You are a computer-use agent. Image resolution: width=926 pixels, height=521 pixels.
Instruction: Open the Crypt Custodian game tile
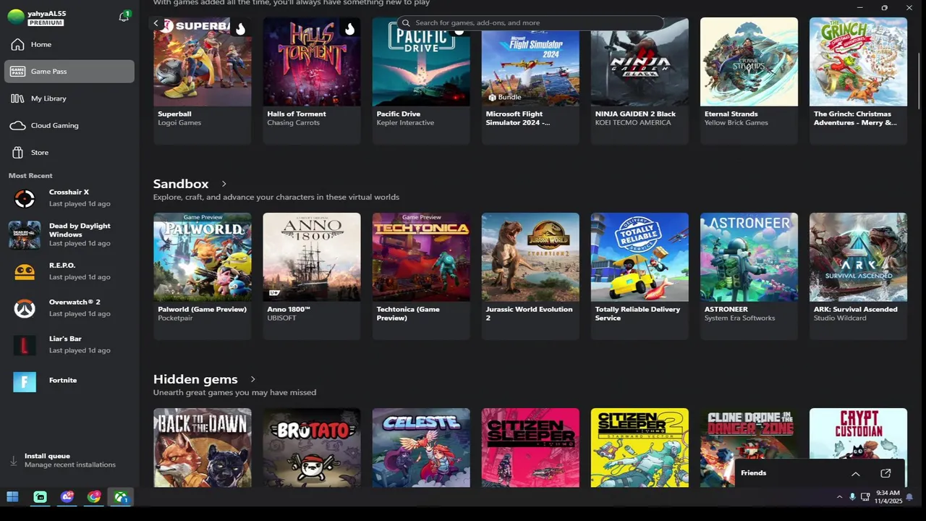point(858,433)
